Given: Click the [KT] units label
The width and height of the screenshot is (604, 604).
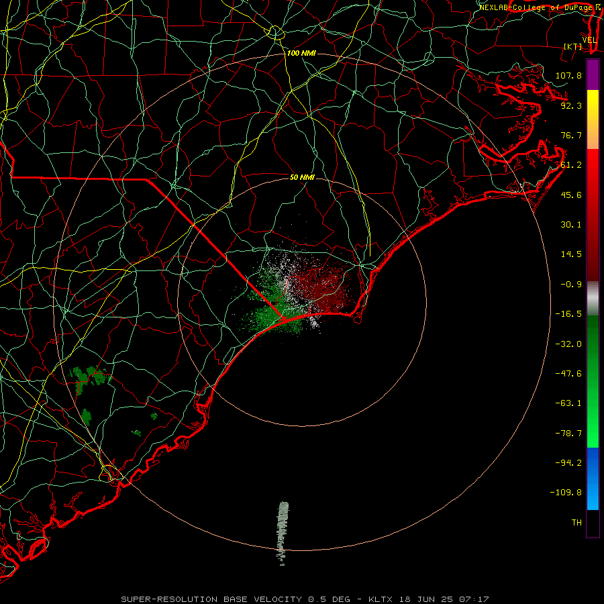Looking at the screenshot, I should point(573,46).
